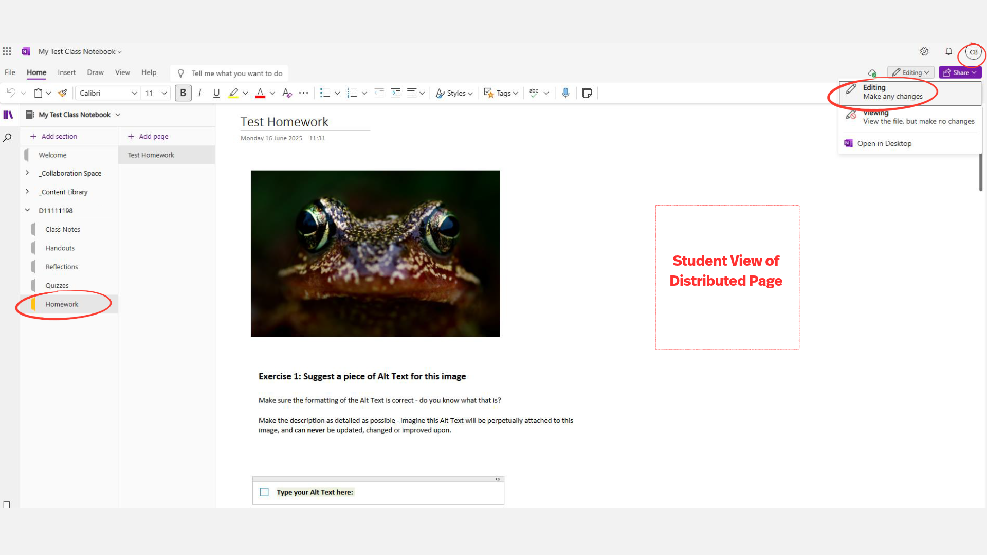Start Dictate with the microphone icon
Screen dimensions: 987x555
click(565, 93)
